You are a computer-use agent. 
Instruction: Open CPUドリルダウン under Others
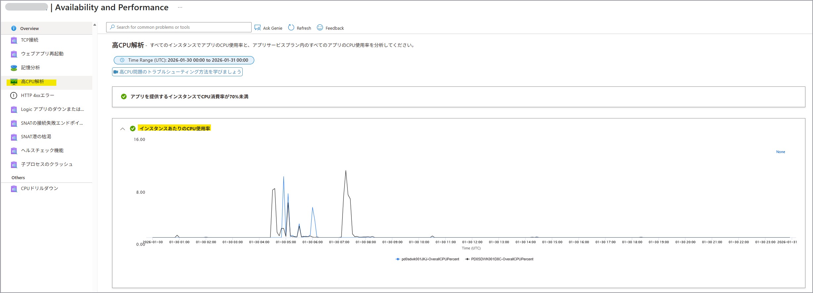coord(39,188)
